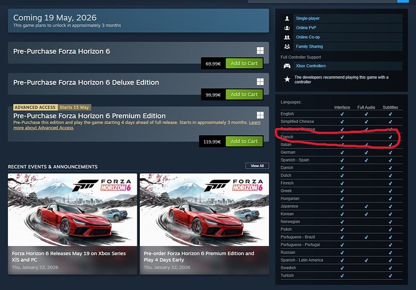Viewport: 416px width, 290px height.
Task: Click the Japanese language row label
Action: pos(289,206)
